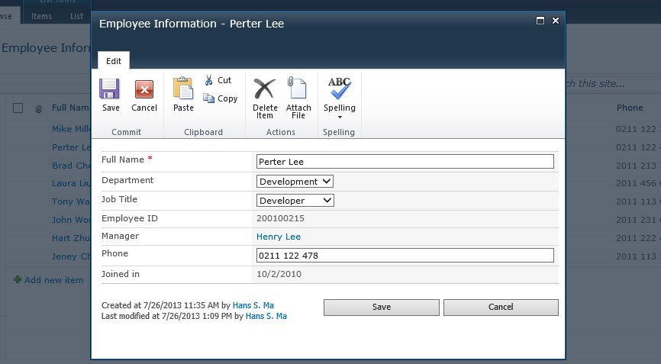Screen dimensions: 661x364
Task: Open the Department dropdown
Action: (295, 181)
